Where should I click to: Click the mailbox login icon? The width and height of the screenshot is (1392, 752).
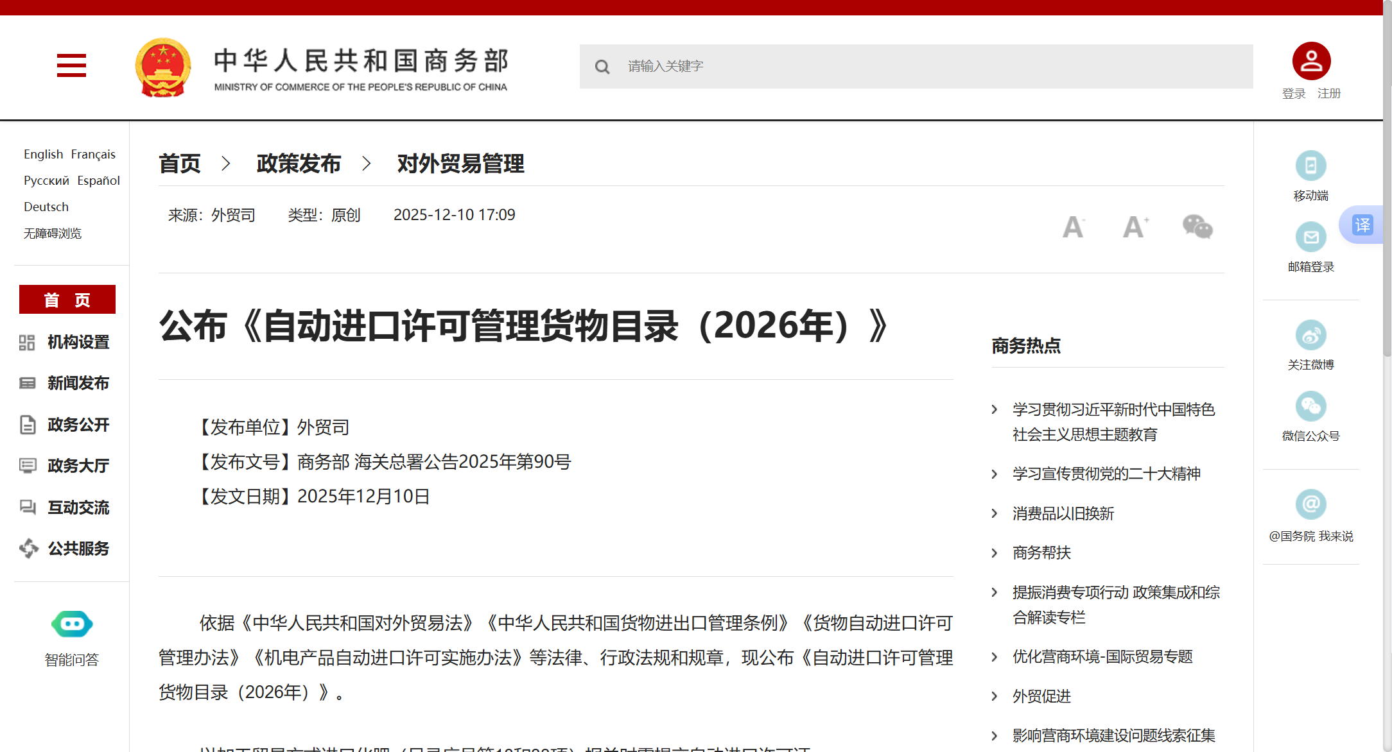point(1310,237)
